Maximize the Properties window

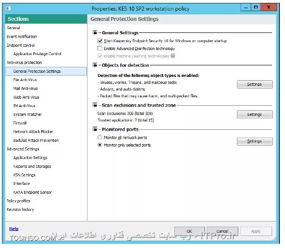(256, 7)
